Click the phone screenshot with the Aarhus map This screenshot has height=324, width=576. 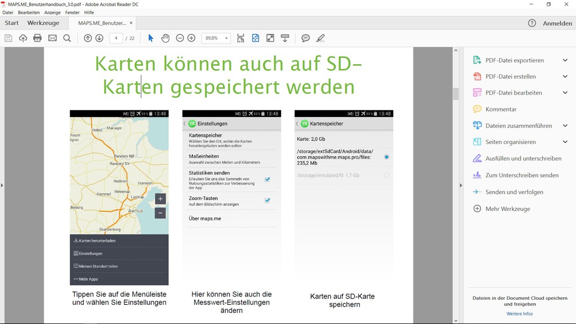(119, 197)
